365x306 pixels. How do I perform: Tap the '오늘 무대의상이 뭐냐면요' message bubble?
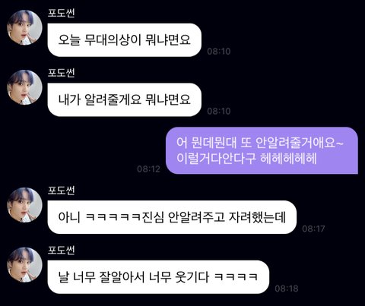(125, 40)
